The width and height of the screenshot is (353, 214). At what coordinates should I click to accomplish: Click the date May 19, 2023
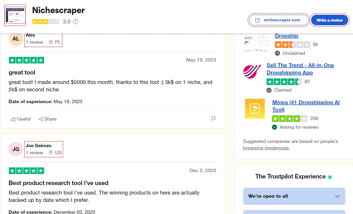pyautogui.click(x=201, y=60)
